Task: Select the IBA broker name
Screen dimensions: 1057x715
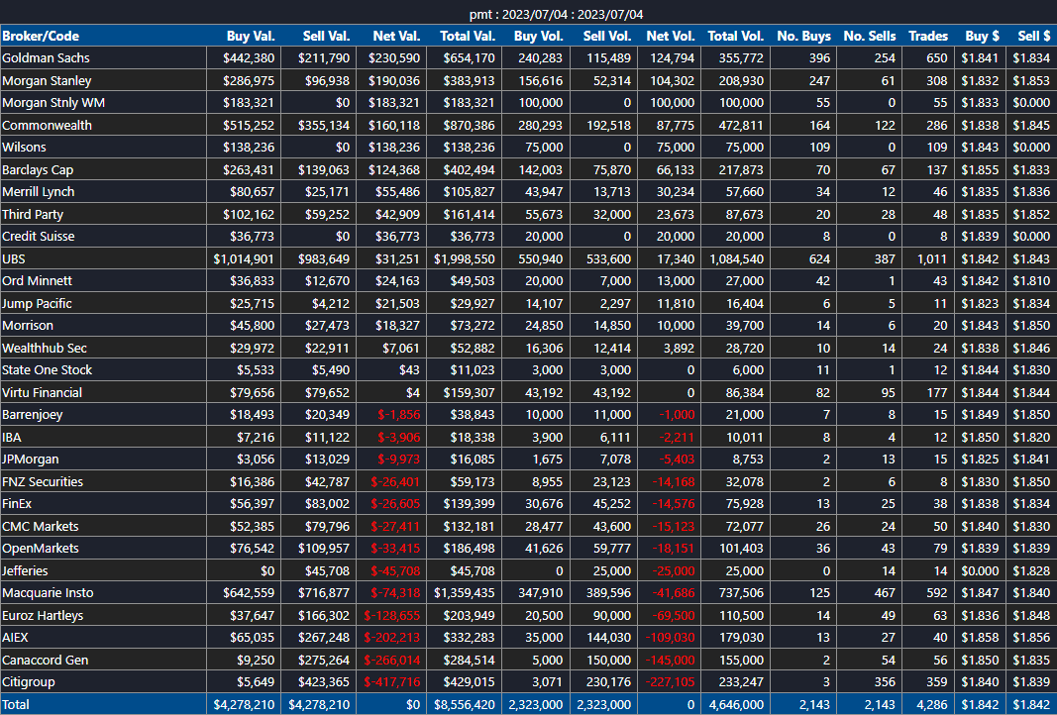Action: [x=12, y=438]
